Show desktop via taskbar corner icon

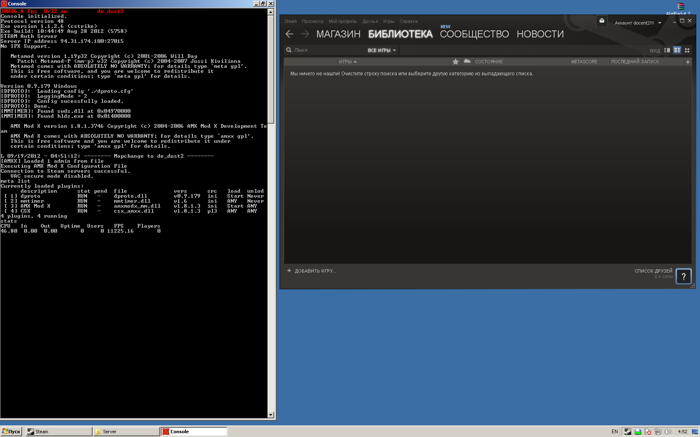coord(695,432)
